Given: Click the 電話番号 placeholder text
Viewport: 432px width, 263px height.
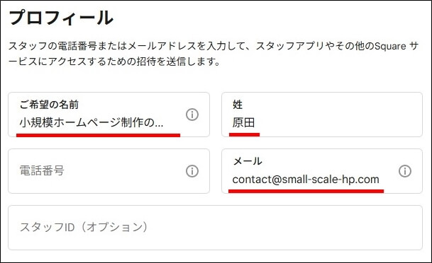Looking at the screenshot, I should click(42, 170).
